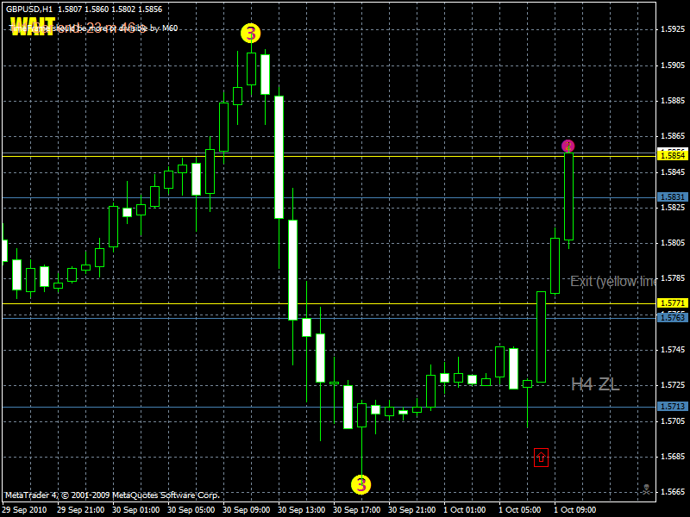This screenshot has width=690, height=517.
Task: Click the 30 Sep 13:00 time label
Action: (x=301, y=510)
